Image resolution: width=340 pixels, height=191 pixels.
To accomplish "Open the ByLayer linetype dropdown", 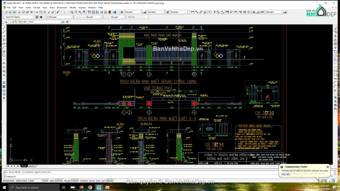I will pyautogui.click(x=88, y=17).
